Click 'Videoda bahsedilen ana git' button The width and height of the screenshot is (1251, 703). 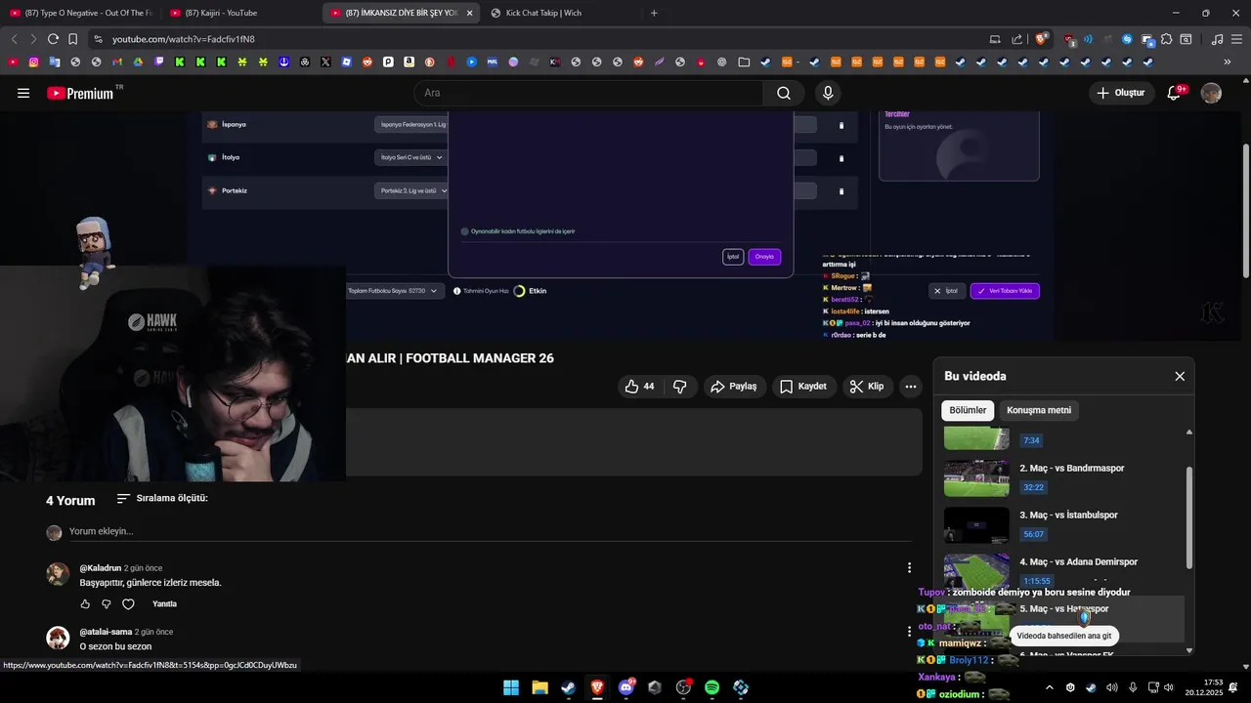[1064, 636]
